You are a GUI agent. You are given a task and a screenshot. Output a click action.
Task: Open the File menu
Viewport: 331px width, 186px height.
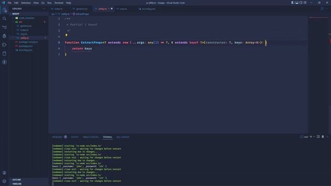coord(9,3)
